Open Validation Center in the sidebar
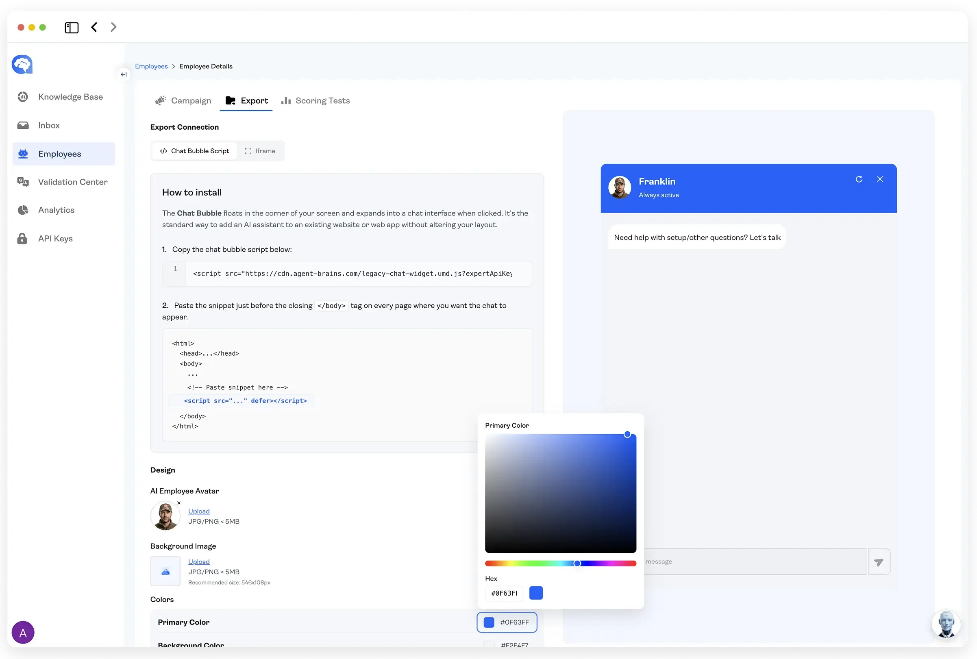This screenshot has height=659, width=977. coord(64,182)
